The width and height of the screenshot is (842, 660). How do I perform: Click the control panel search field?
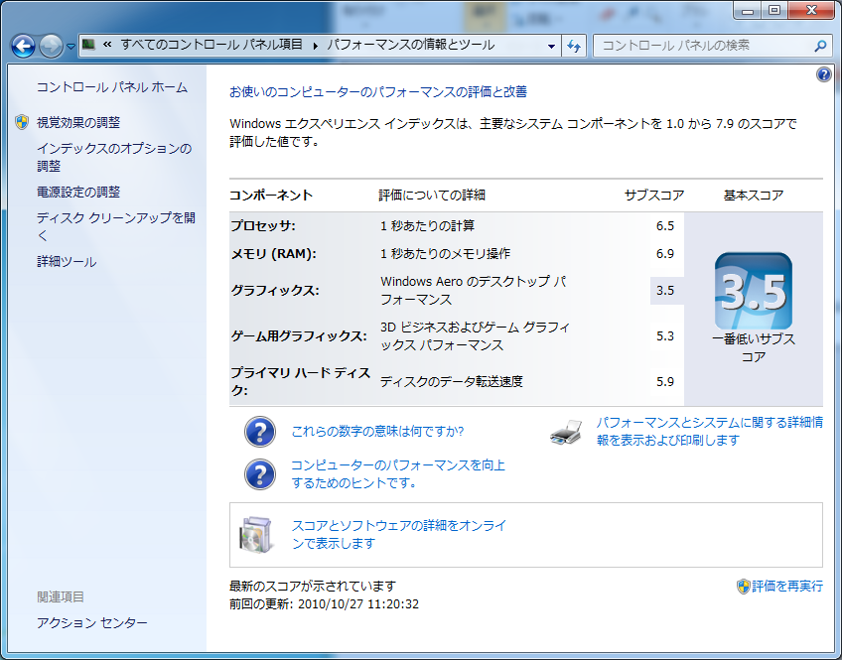click(703, 46)
